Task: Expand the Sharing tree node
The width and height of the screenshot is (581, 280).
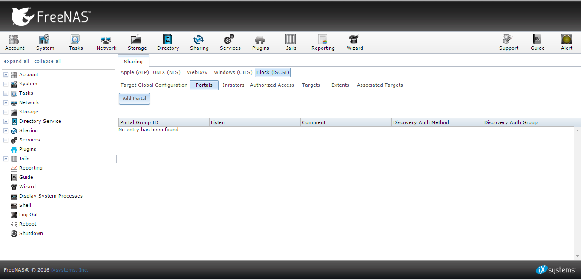Action: point(6,130)
